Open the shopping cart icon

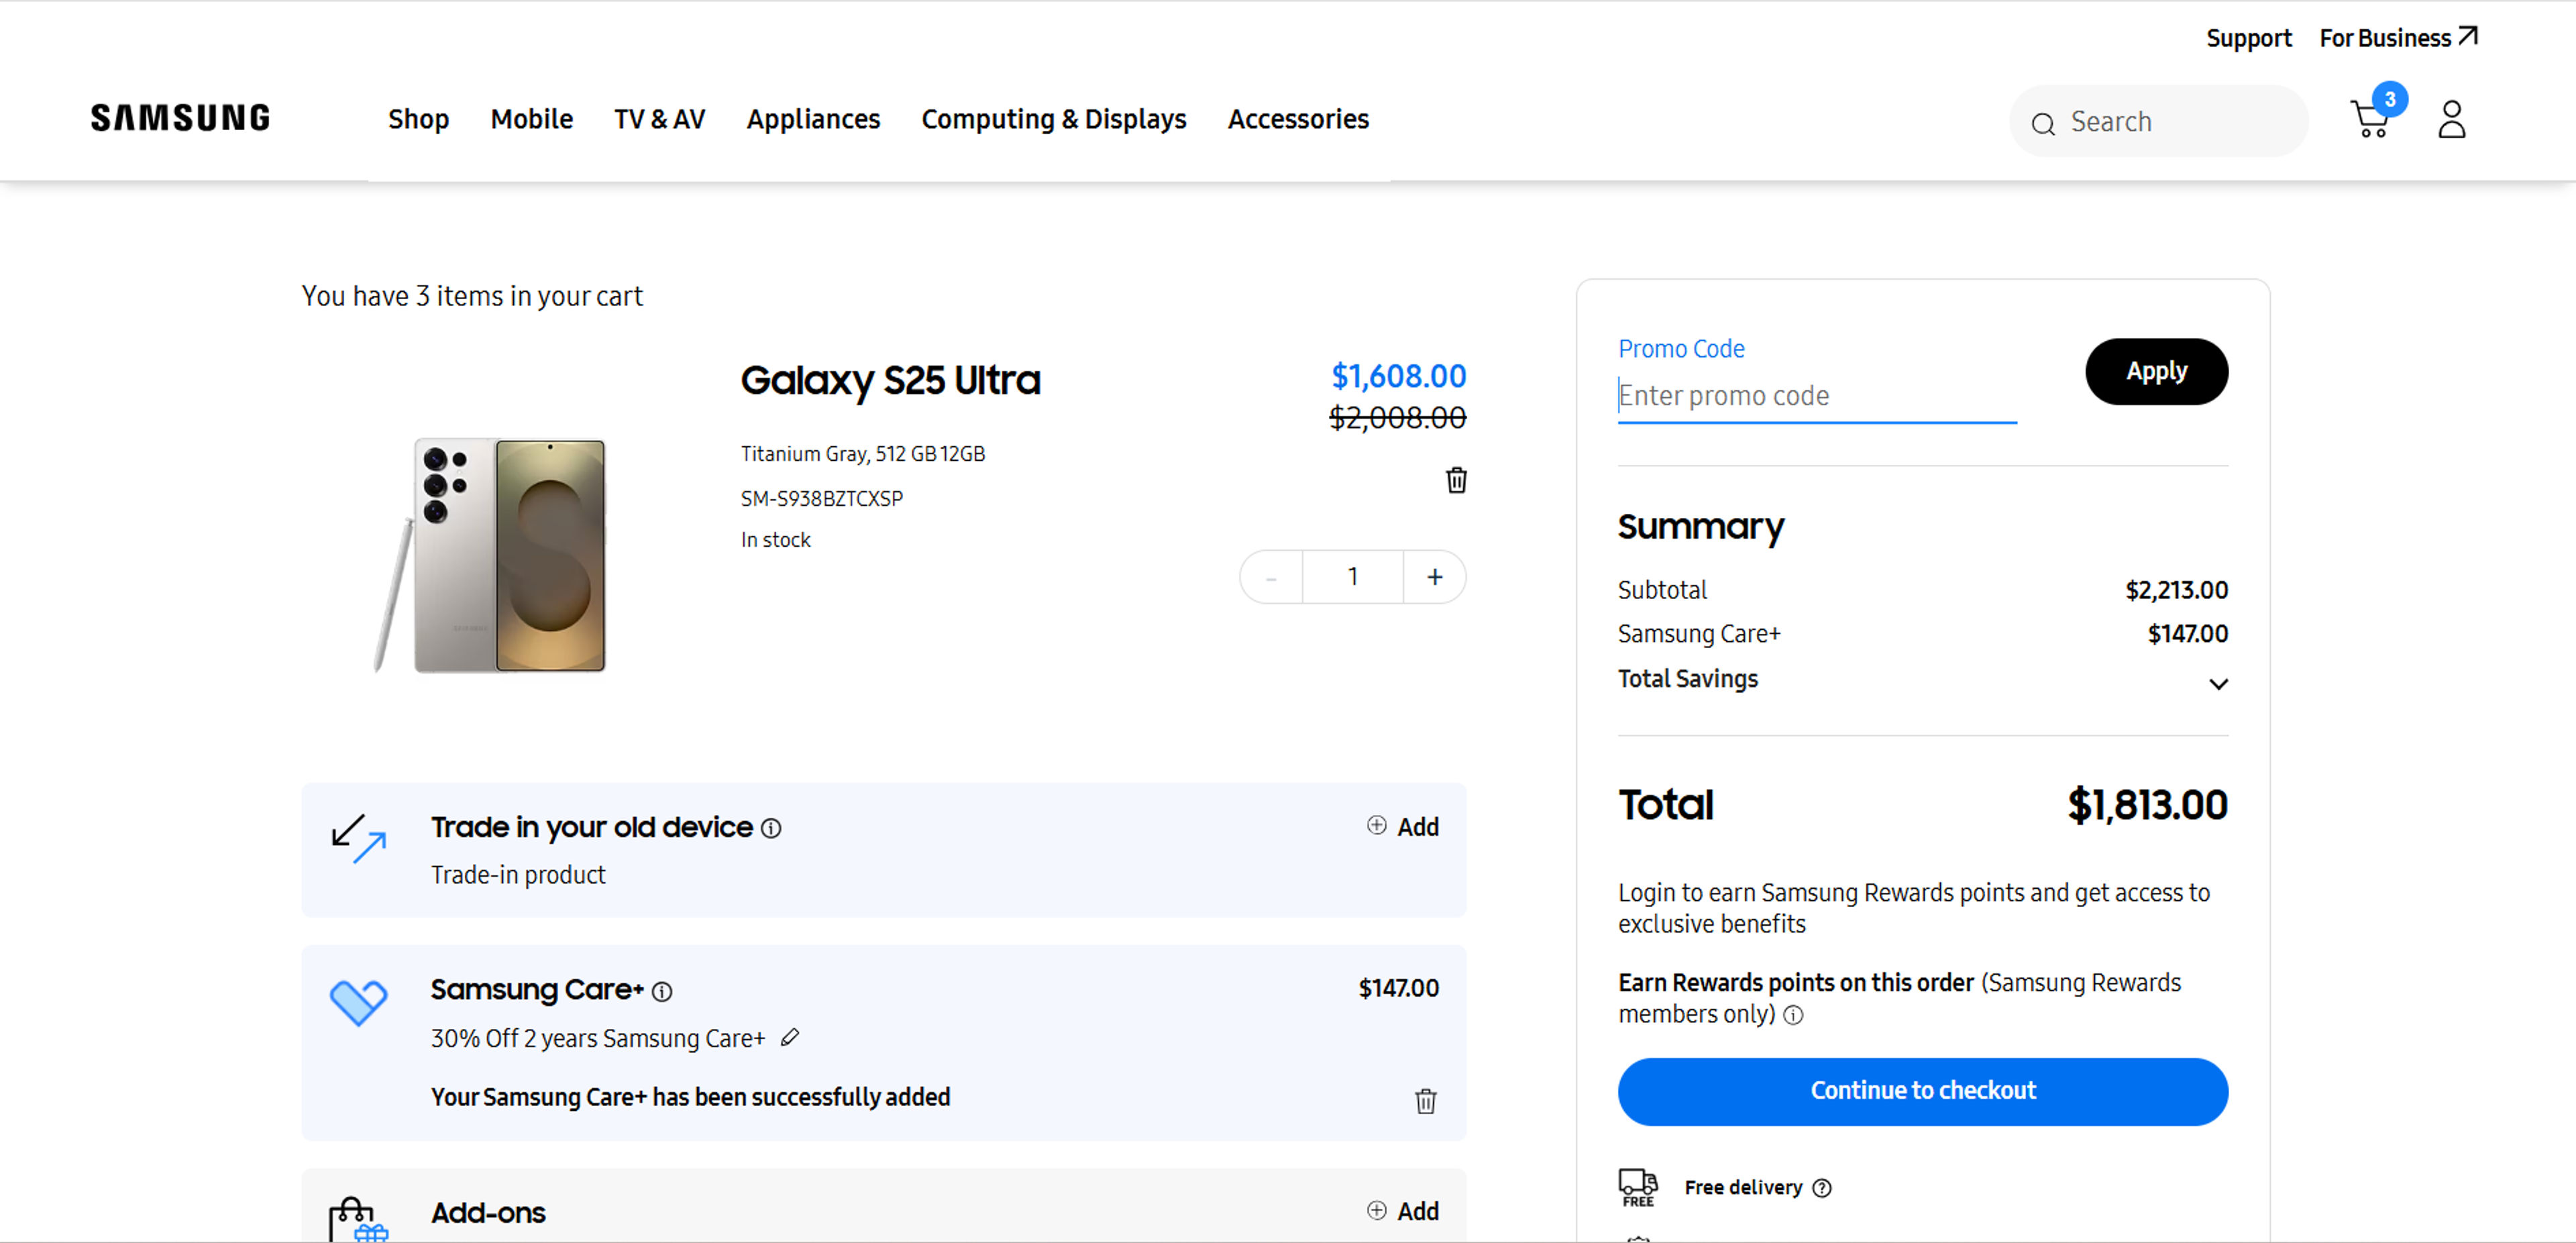2370,120
